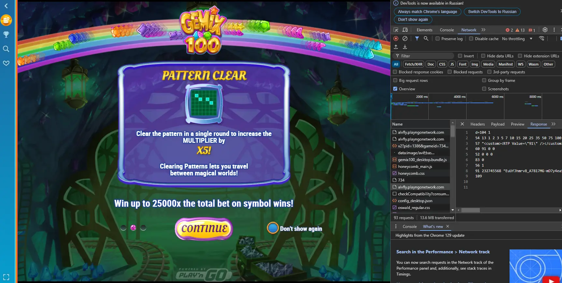Toggle Blocked requests checkbox
The width and height of the screenshot is (562, 283).
click(x=450, y=72)
